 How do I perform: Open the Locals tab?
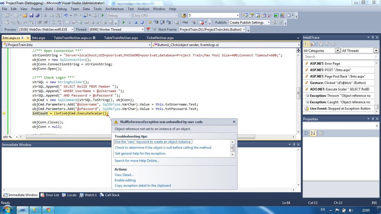point(69,195)
